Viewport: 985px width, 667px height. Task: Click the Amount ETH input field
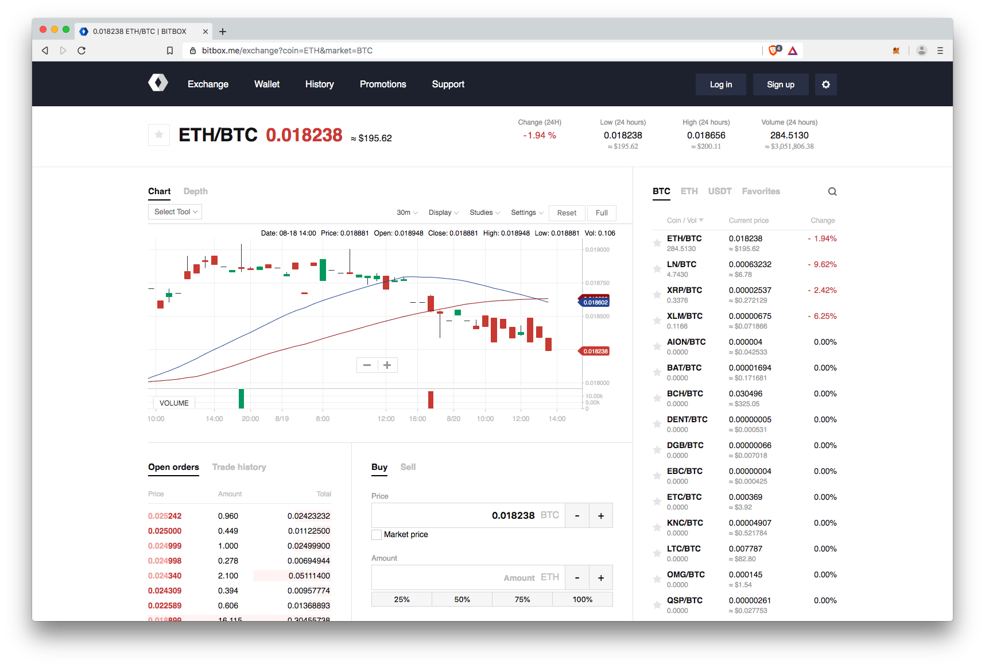click(x=468, y=578)
